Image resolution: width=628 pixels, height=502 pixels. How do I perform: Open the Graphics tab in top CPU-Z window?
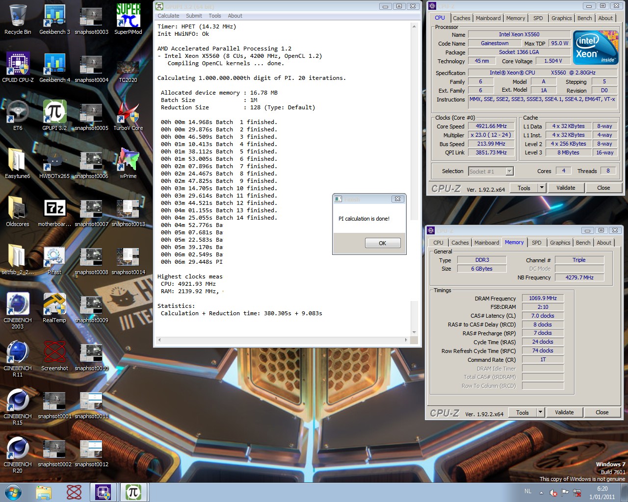pos(561,18)
